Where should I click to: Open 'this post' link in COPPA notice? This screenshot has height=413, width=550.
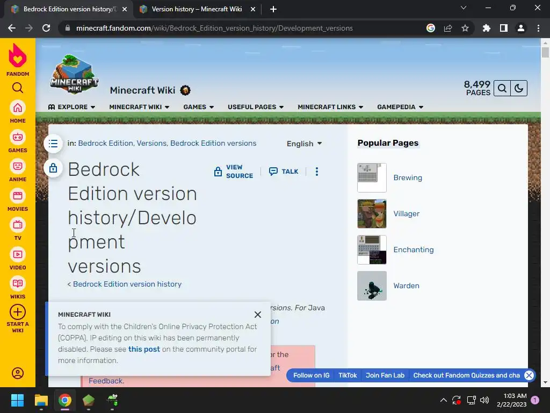[144, 349]
